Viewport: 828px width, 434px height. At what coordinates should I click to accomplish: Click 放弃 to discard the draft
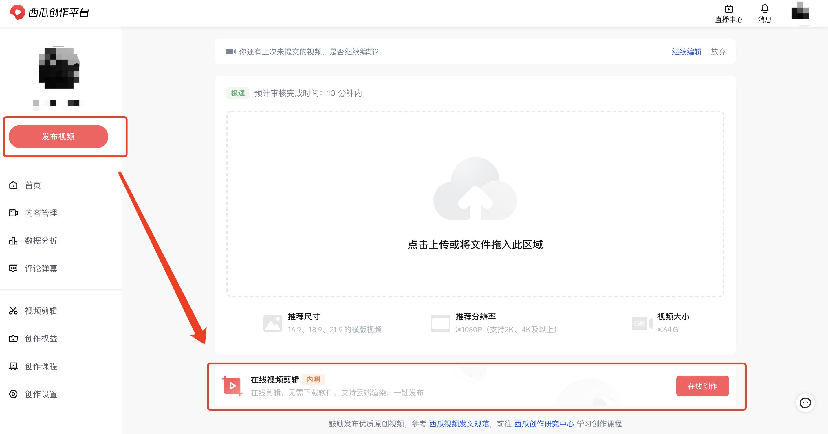(719, 52)
